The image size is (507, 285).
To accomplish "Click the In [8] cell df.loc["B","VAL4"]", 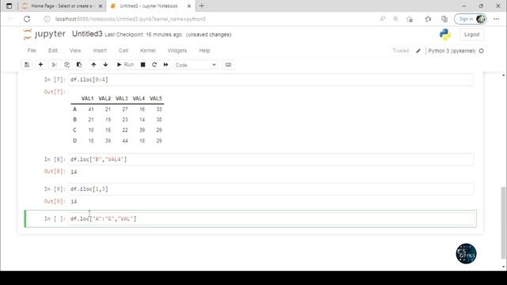I will (271, 159).
